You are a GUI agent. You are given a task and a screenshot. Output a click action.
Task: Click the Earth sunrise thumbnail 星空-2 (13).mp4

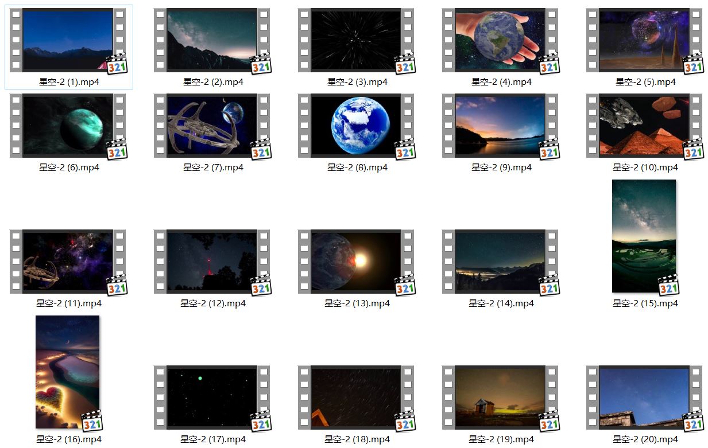pos(356,262)
